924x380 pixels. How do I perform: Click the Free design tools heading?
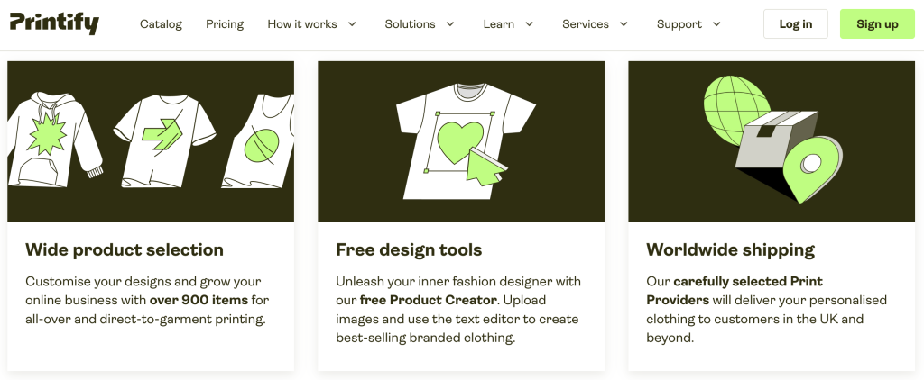(409, 249)
